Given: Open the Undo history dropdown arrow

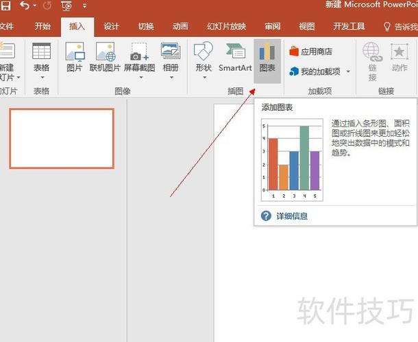Looking at the screenshot, I should pos(35,6).
